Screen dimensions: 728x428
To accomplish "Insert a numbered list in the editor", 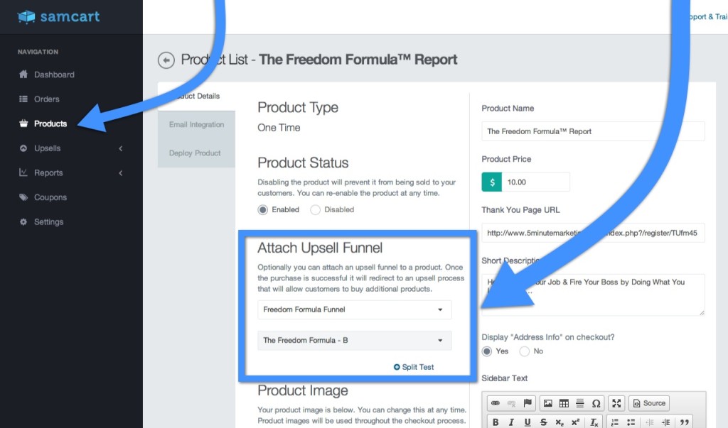I will pyautogui.click(x=615, y=422).
